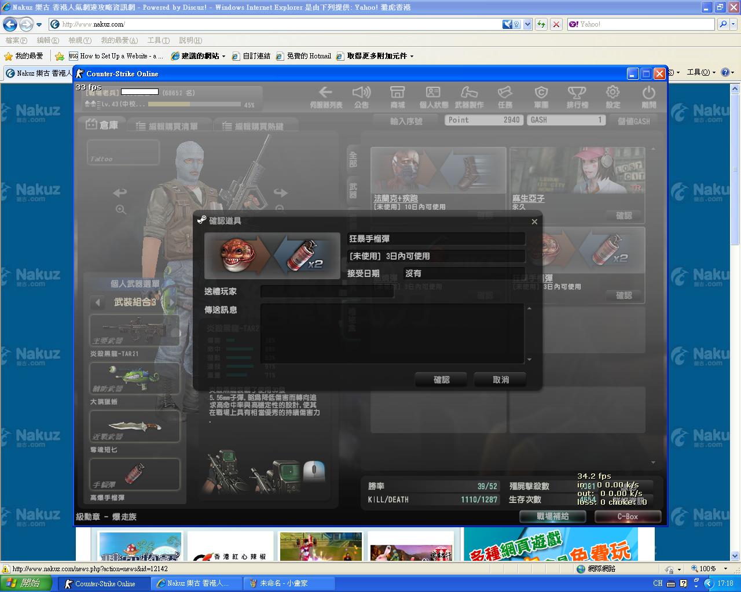741x592 pixels.
Task: Open the announcements (公告) speaker icon
Action: point(362,97)
